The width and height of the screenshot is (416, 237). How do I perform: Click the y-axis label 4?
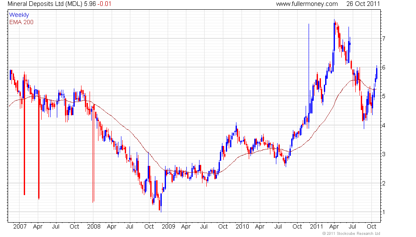pyautogui.click(x=384, y=125)
